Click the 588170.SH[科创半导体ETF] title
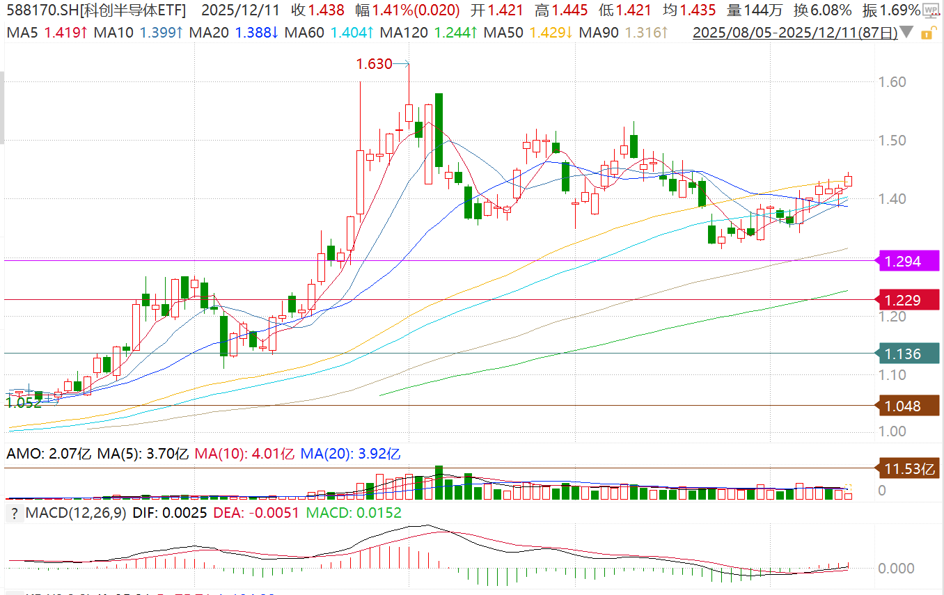 (96, 10)
